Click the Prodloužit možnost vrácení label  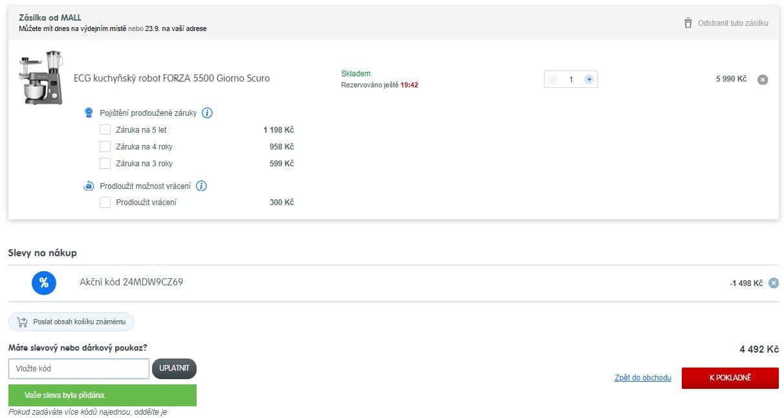point(146,186)
